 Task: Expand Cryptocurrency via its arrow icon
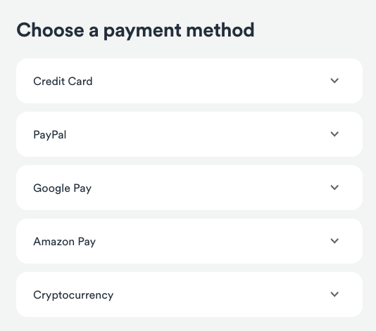pyautogui.click(x=334, y=294)
